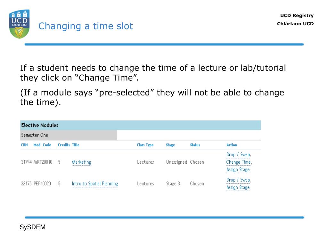This screenshot has width=328, height=246.
Task: Sort by the Mod. Code column header
Action: [42, 145]
